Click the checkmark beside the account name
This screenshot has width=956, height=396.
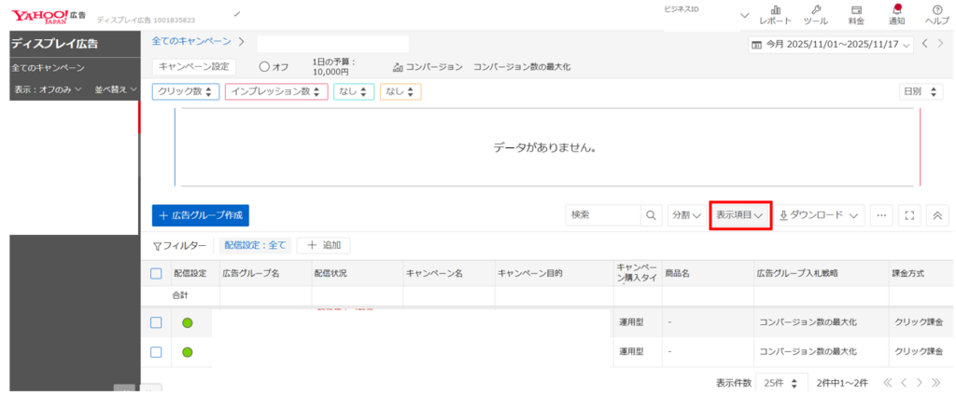(236, 13)
